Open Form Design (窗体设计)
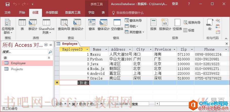Screen dimensions: 230x112 pos(103,25)
